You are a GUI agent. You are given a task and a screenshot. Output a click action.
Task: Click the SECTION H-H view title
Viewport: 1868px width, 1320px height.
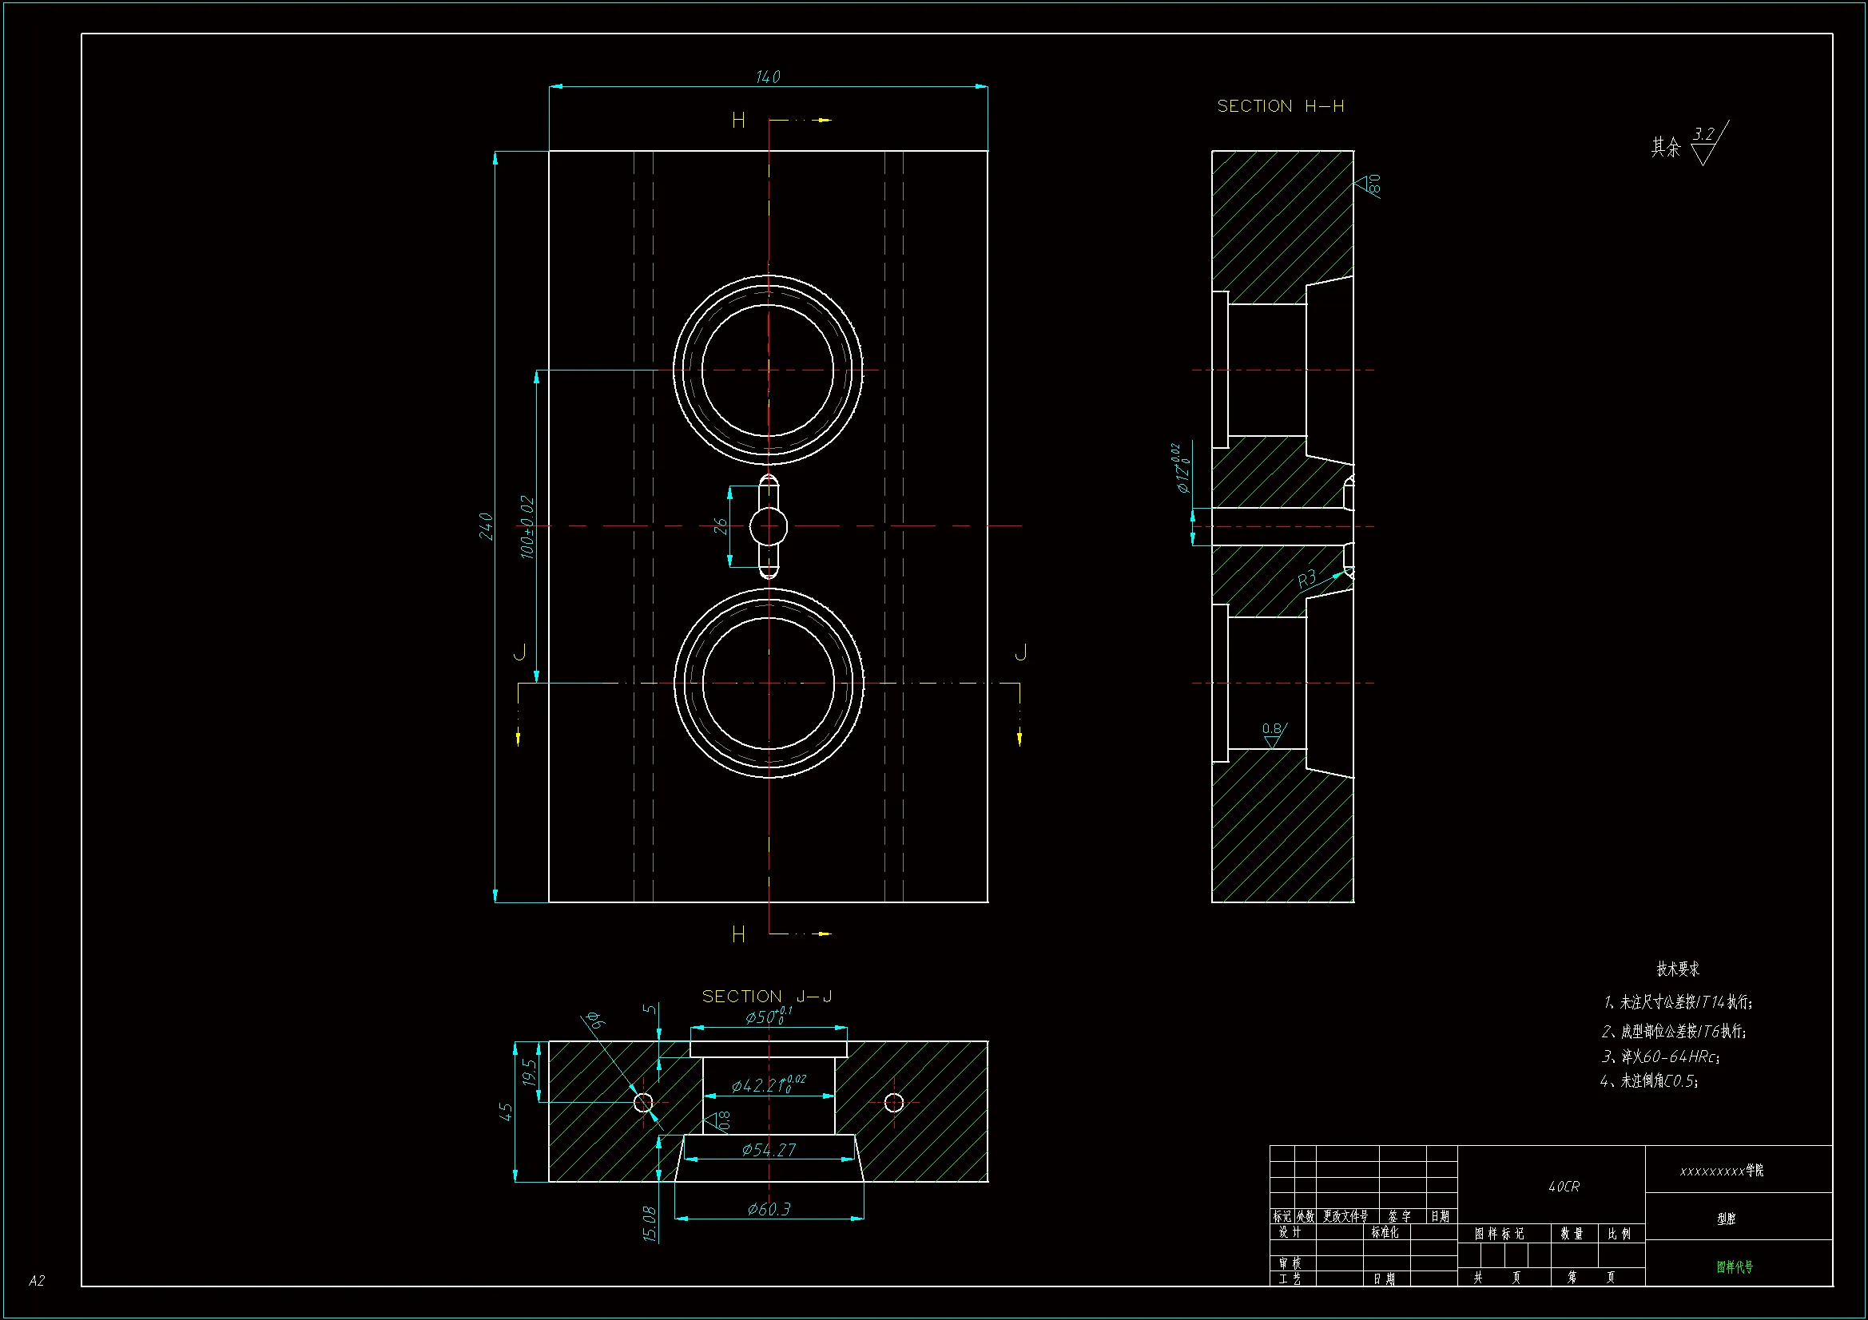(x=1280, y=106)
